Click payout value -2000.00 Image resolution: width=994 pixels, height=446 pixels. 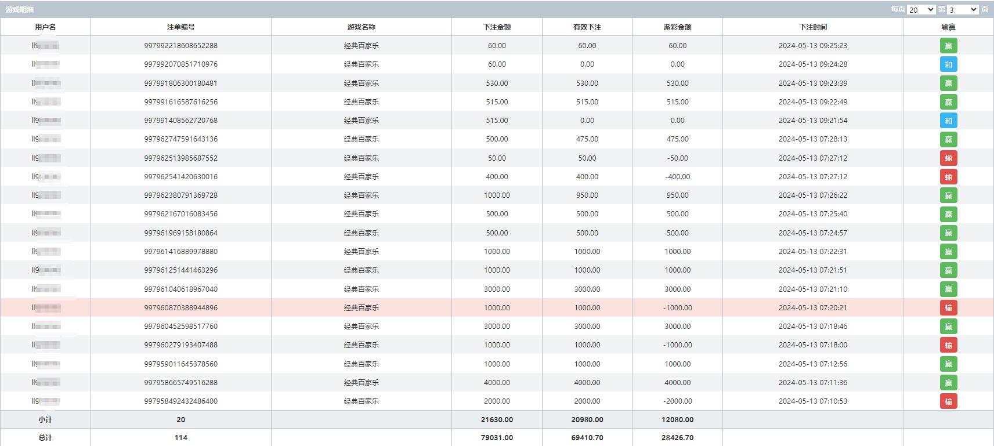click(677, 401)
